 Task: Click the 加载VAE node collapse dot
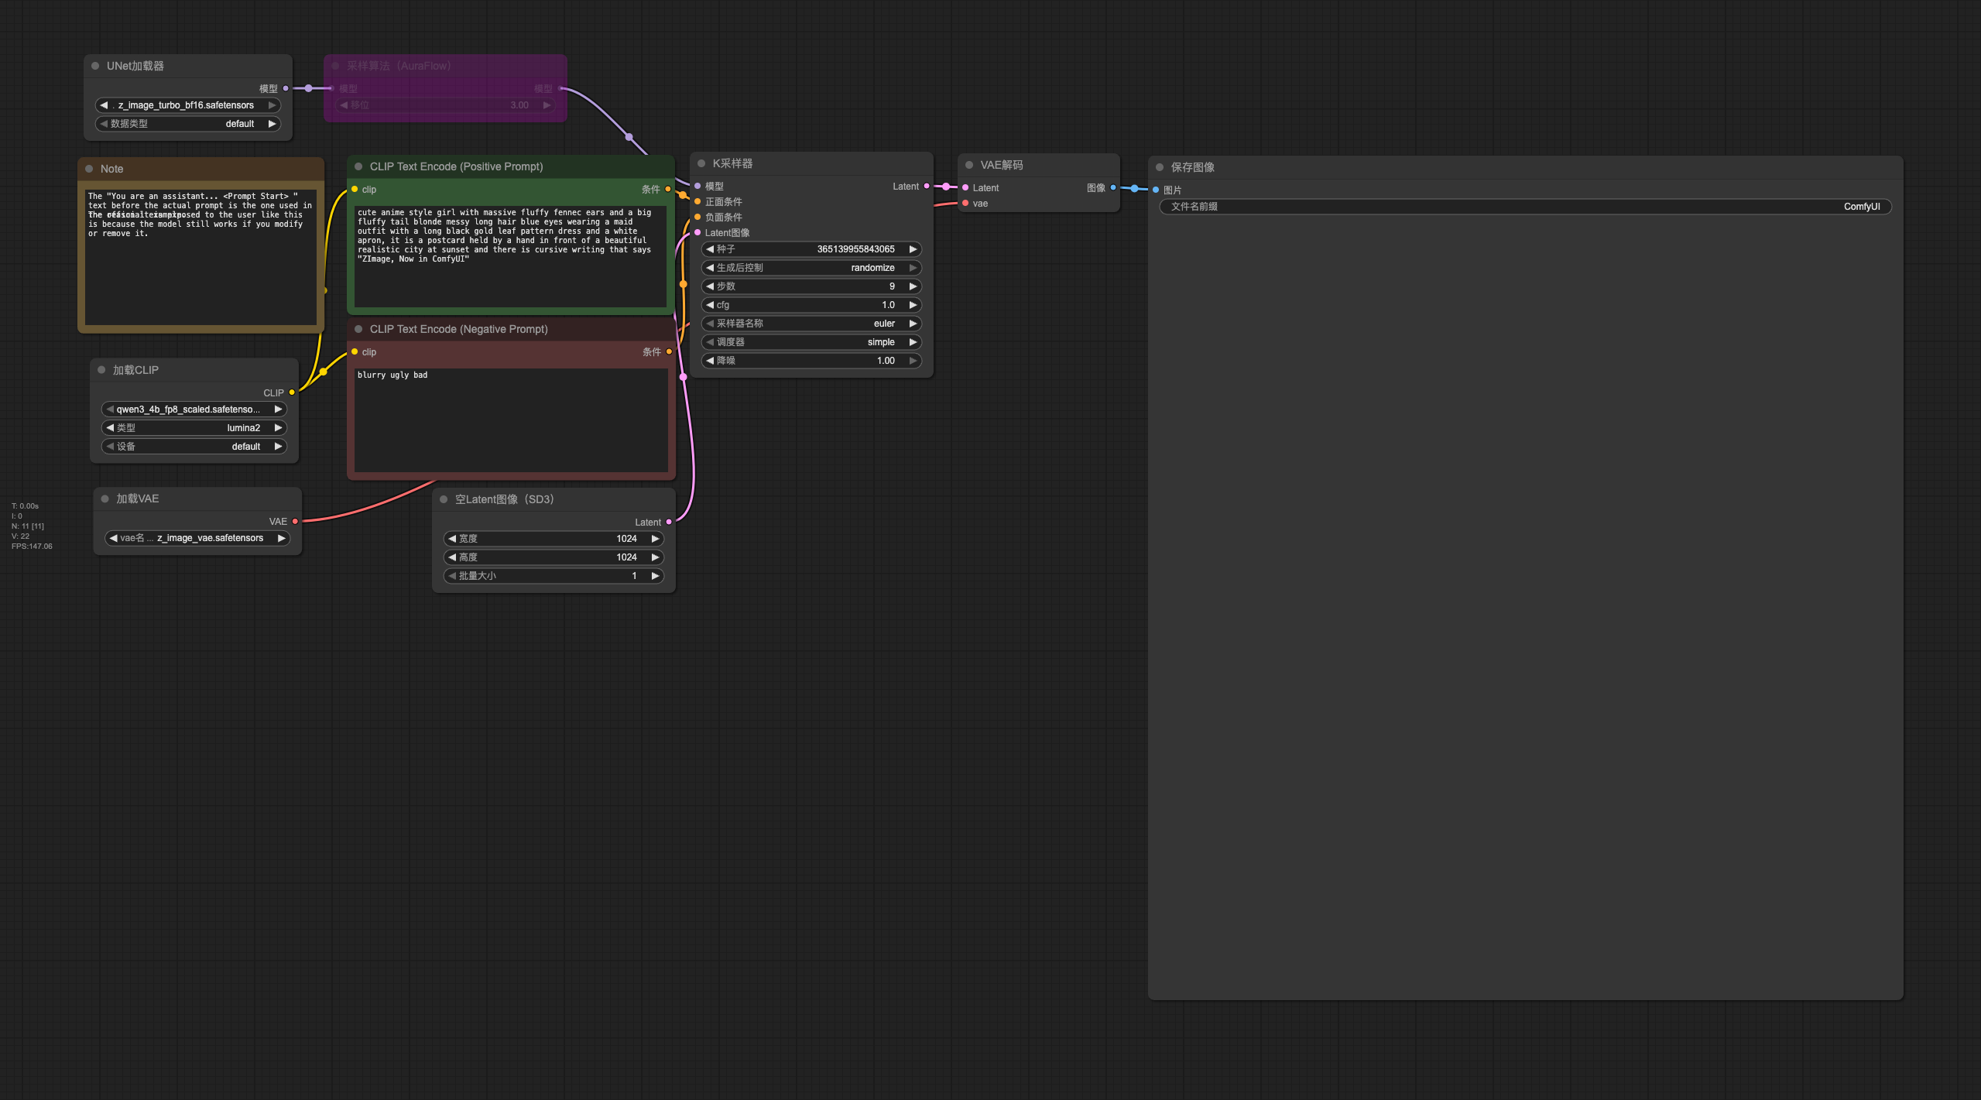[105, 499]
